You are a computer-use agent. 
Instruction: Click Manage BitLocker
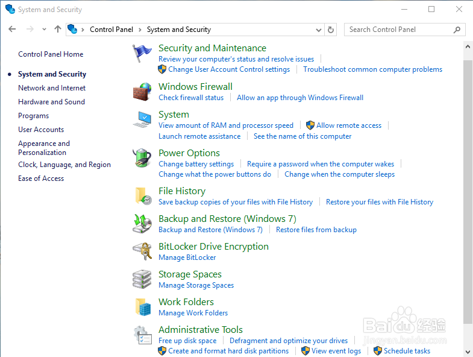pyautogui.click(x=187, y=257)
